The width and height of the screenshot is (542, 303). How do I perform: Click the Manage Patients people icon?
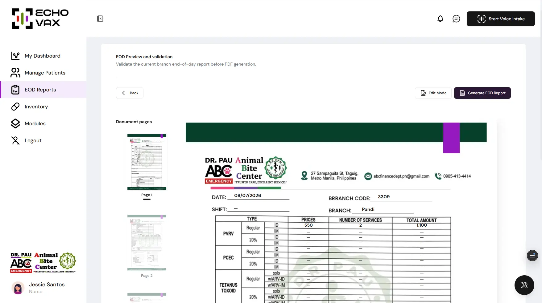(x=15, y=73)
